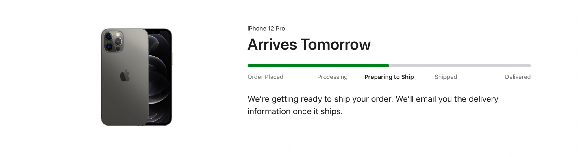Click the green filled part of progress bar
This screenshot has width=578, height=157.
click(318, 66)
